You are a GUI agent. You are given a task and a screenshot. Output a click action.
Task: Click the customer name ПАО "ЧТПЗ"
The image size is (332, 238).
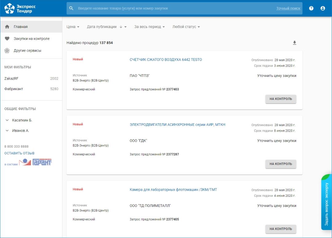pyautogui.click(x=140, y=76)
